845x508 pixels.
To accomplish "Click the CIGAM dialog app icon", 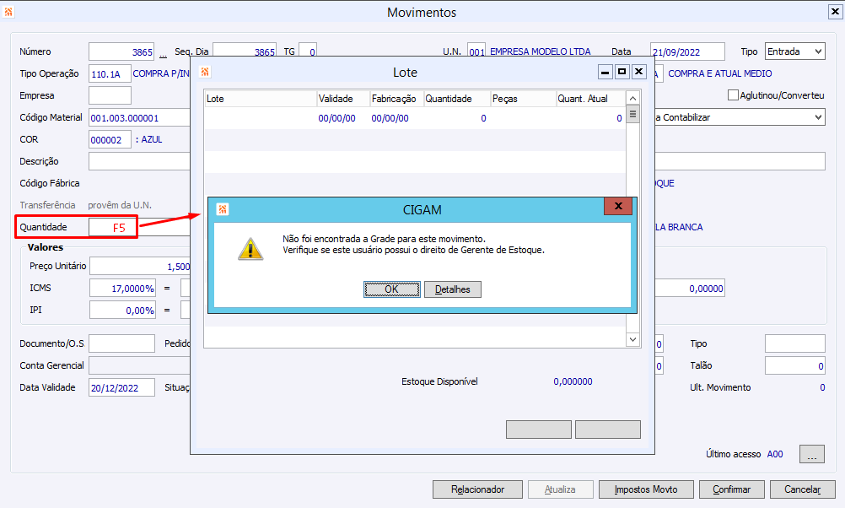I will [x=223, y=209].
